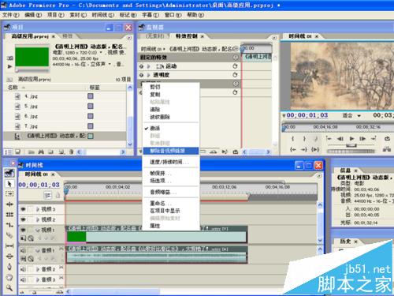Click the monitor jog slider handle
Viewport: 394px width, 296px height.
click(x=351, y=145)
